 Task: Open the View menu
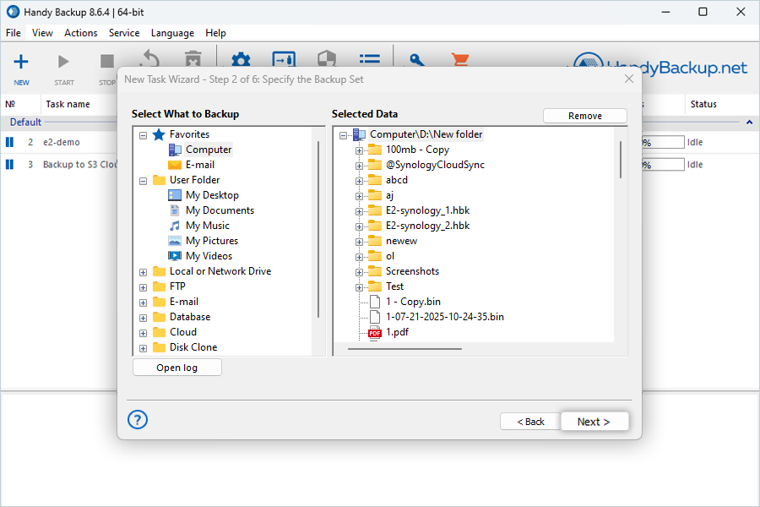tap(42, 32)
